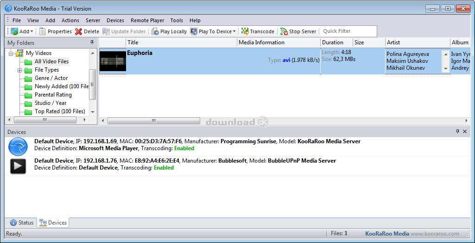The width and height of the screenshot is (475, 243).
Task: Click Polina Agureyeva in artist list
Action: point(408,55)
